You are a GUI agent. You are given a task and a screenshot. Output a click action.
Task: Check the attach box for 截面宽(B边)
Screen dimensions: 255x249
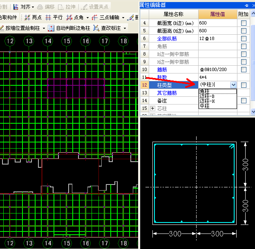point(244,23)
